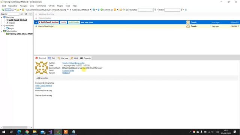
Task: Select the Commit tab
Action: coord(41,58)
